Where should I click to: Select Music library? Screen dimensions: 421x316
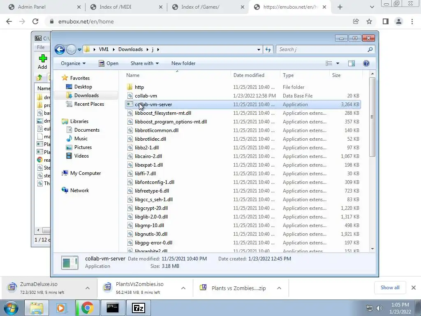(x=81, y=139)
